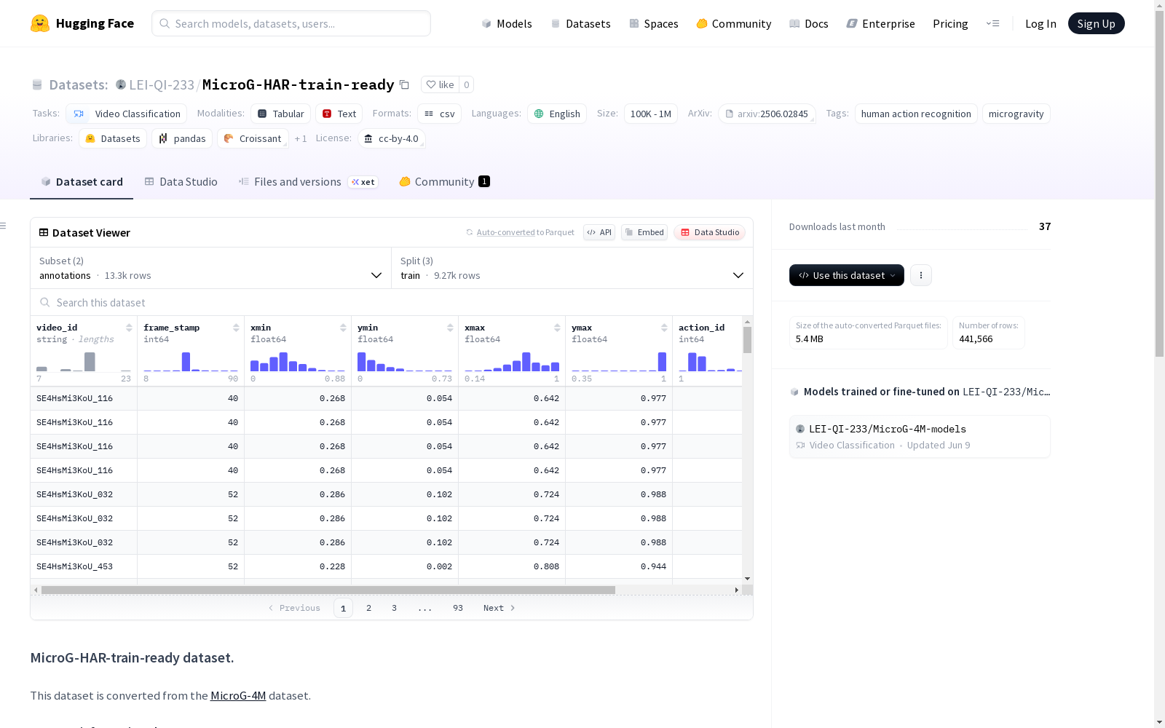This screenshot has width=1165, height=728.
Task: Open the Use this dataset dropdown
Action: [847, 275]
